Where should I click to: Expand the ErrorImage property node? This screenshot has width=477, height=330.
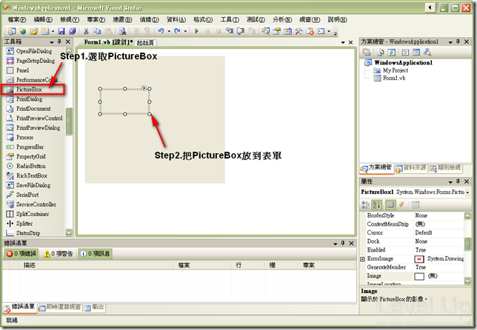click(362, 259)
